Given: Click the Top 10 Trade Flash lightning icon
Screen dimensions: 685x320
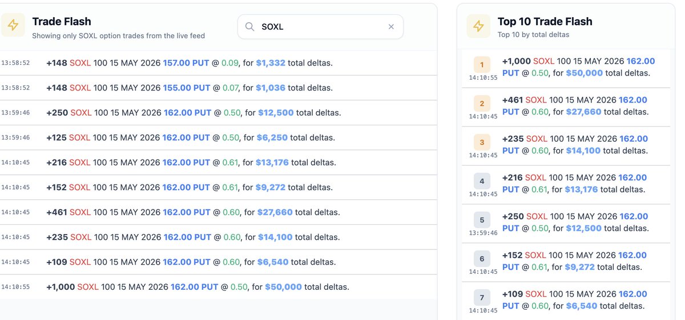Looking at the screenshot, I should tap(478, 26).
